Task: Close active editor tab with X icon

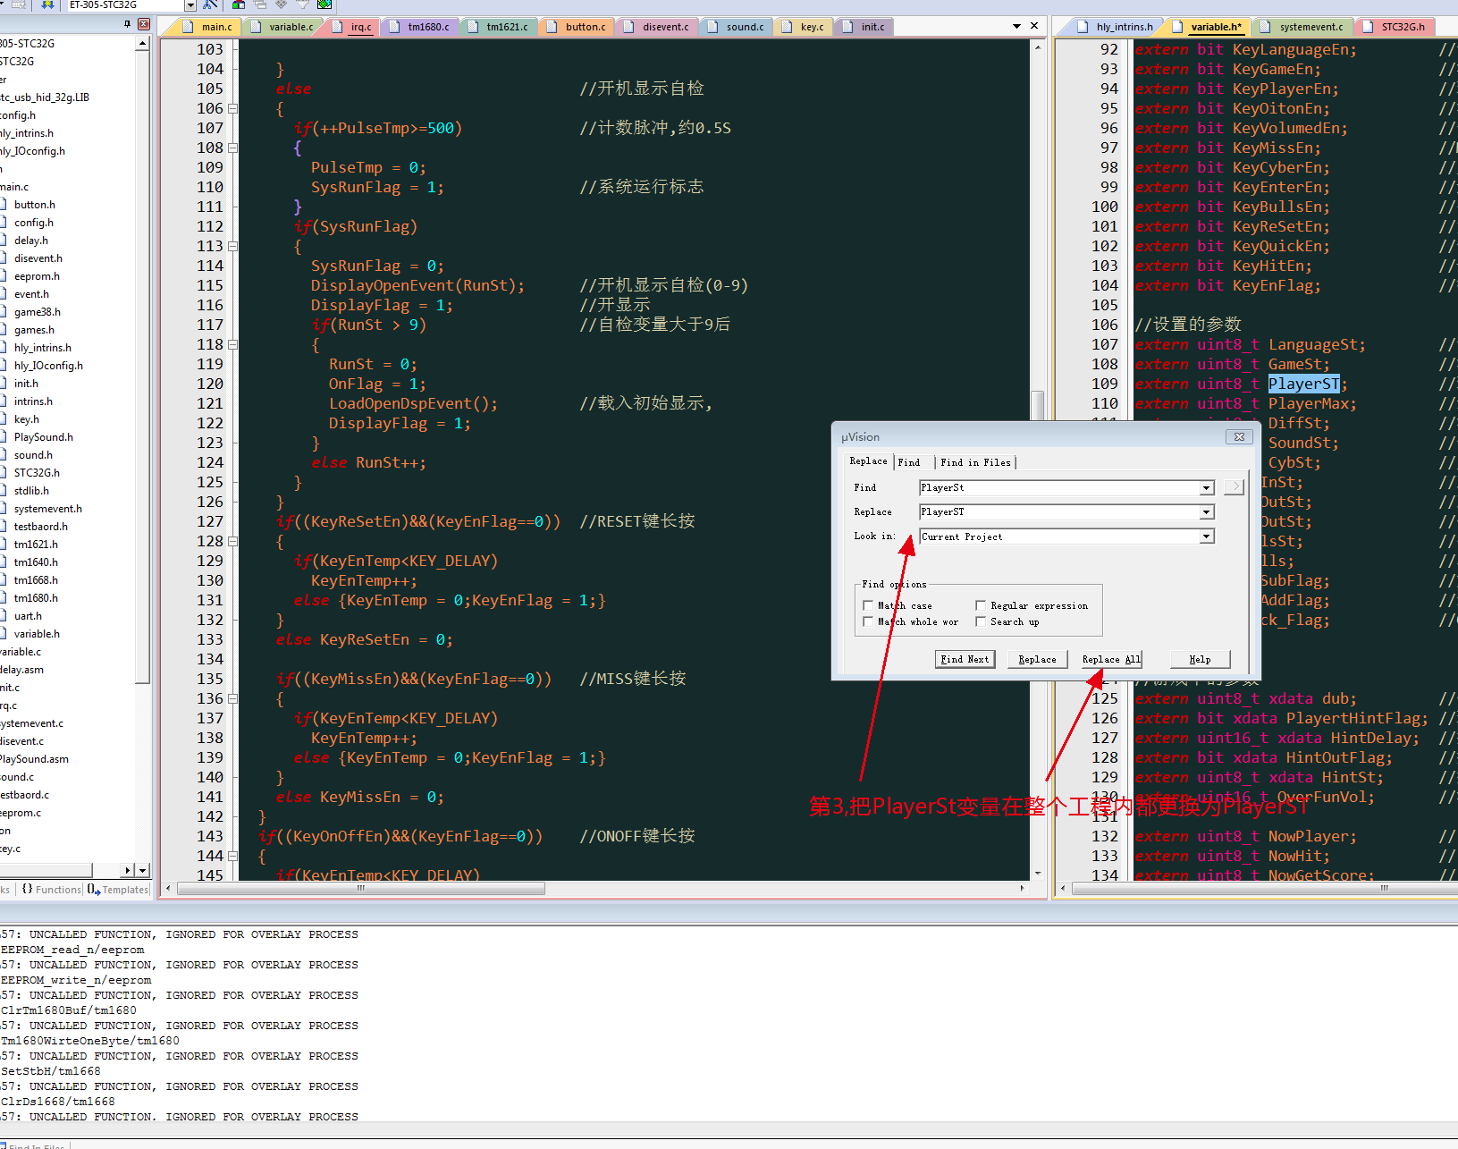Action: click(1034, 26)
